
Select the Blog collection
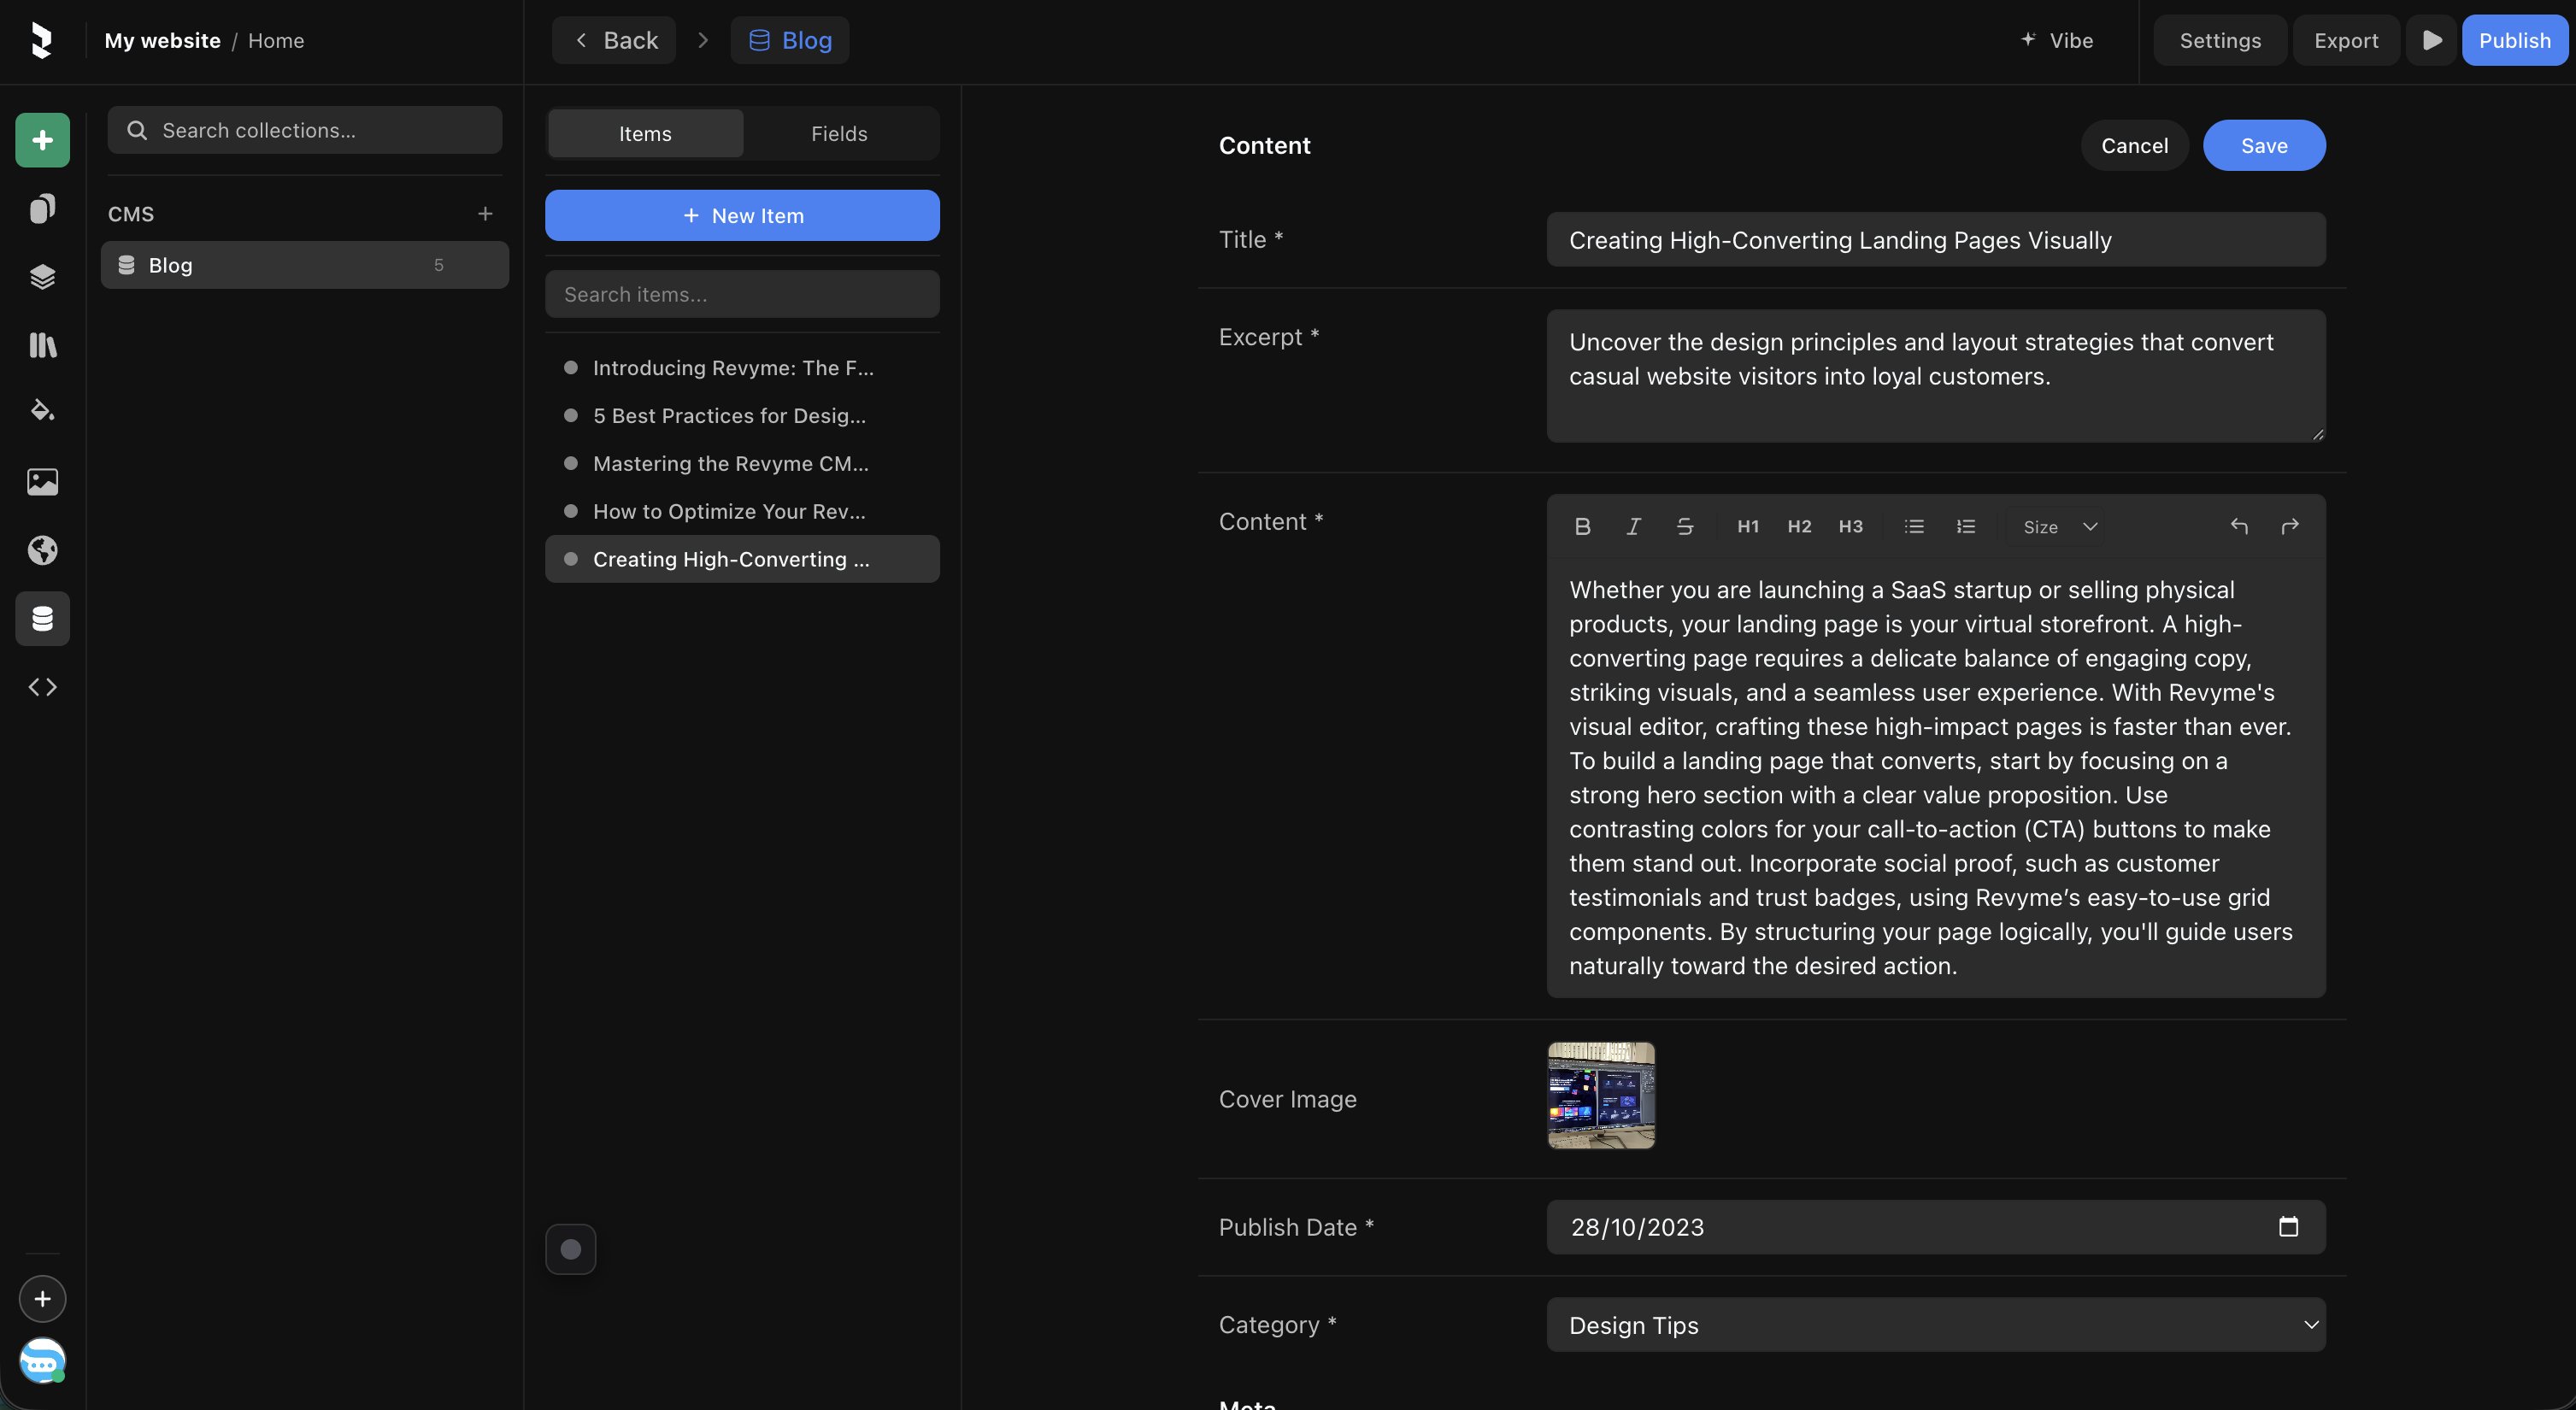(x=305, y=265)
